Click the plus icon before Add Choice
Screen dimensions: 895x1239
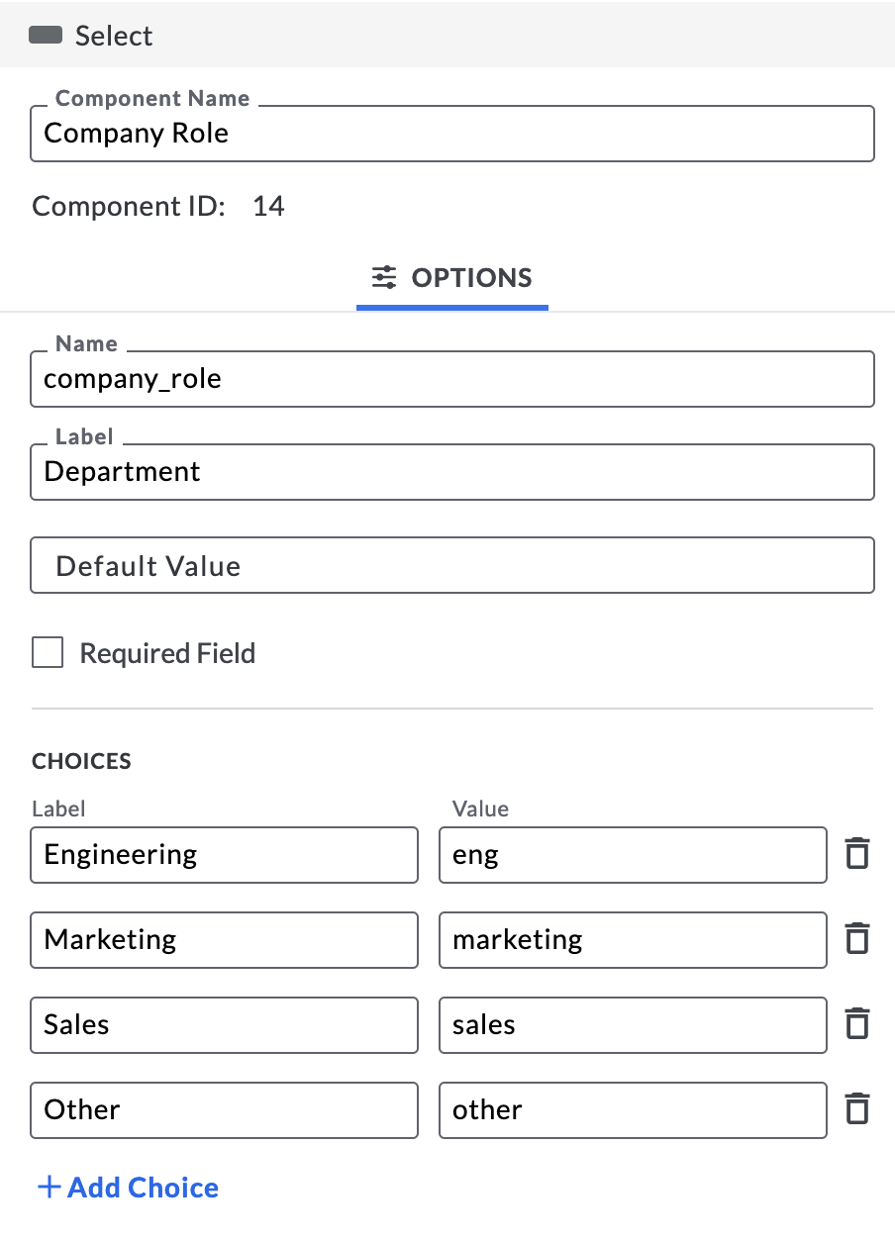[x=49, y=1187]
